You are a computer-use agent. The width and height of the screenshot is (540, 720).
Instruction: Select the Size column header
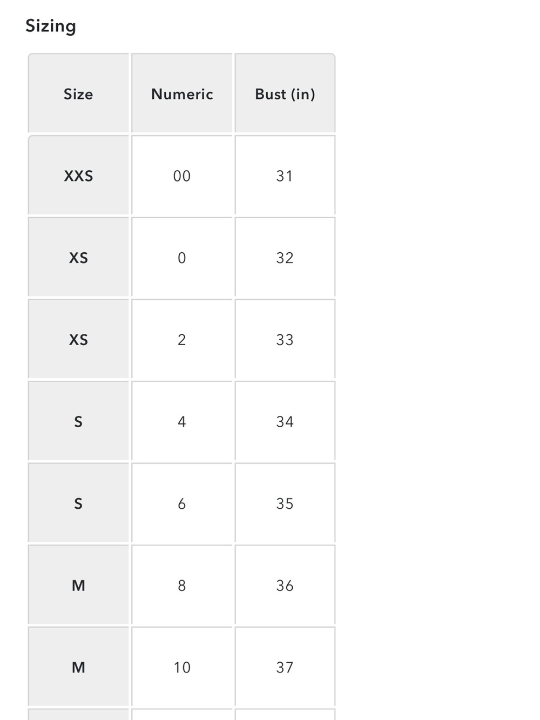point(78,93)
